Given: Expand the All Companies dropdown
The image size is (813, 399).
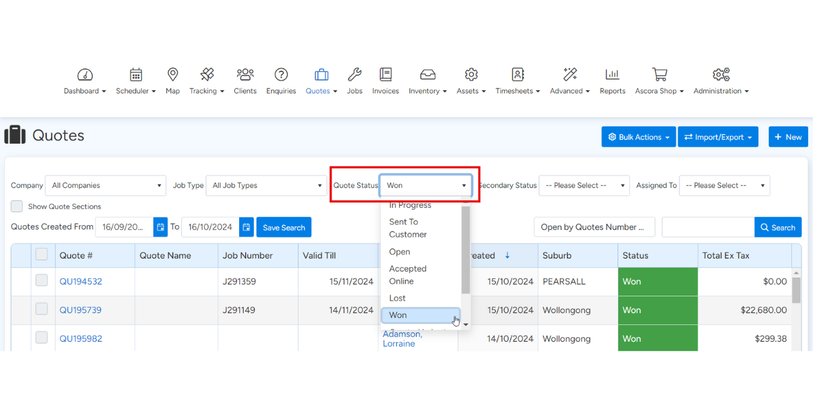Looking at the screenshot, I should click(x=105, y=186).
